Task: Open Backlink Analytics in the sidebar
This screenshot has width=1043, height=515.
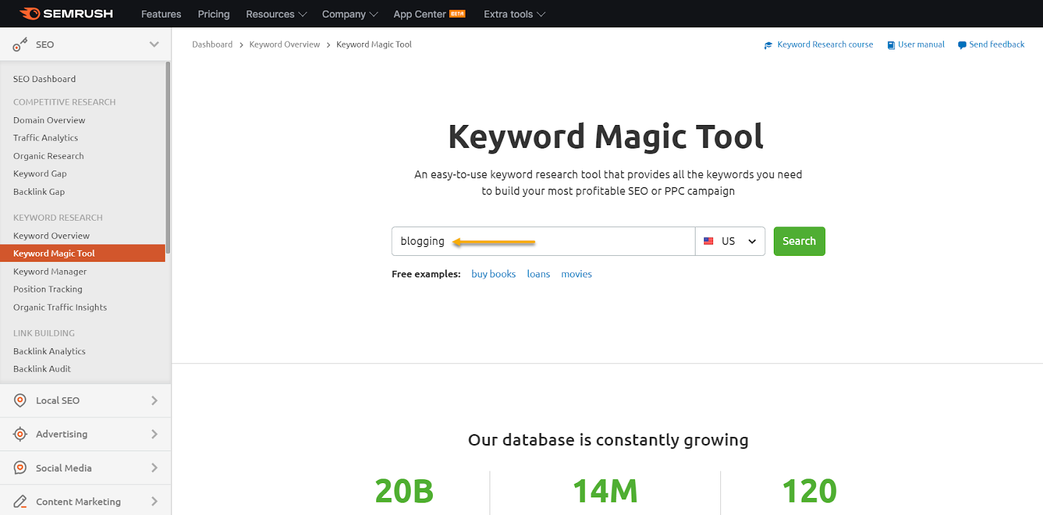Action: click(50, 351)
